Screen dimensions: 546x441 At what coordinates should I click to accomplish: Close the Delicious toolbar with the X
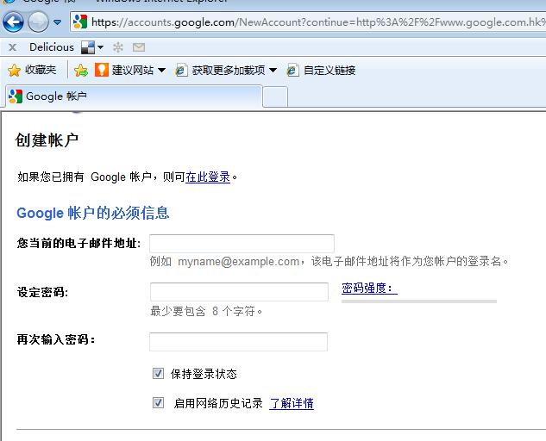point(13,47)
